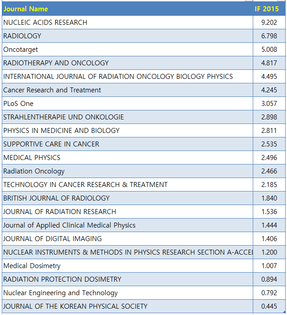Select the 2.185 value cell
Screen dimensions: 287x315
(x=269, y=184)
